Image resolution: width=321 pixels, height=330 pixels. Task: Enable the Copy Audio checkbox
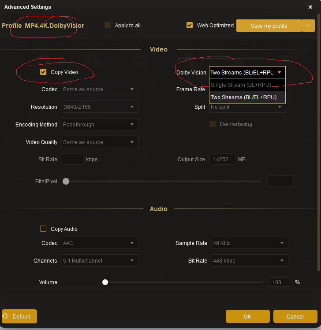click(x=43, y=229)
